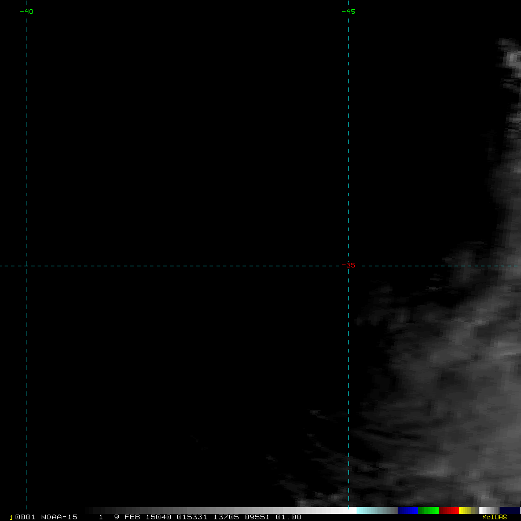Click the 15040 Julian day value

point(159,517)
